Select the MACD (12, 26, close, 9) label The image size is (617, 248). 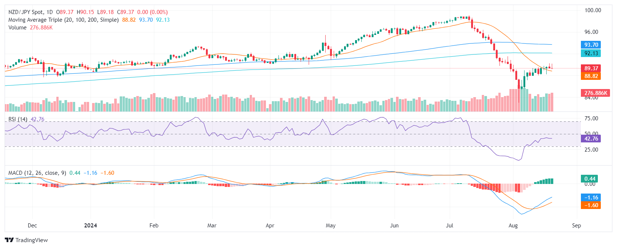point(37,173)
